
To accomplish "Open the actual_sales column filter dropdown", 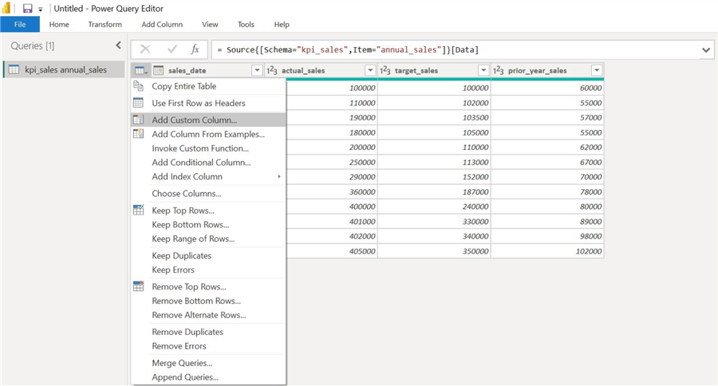I will click(x=370, y=70).
